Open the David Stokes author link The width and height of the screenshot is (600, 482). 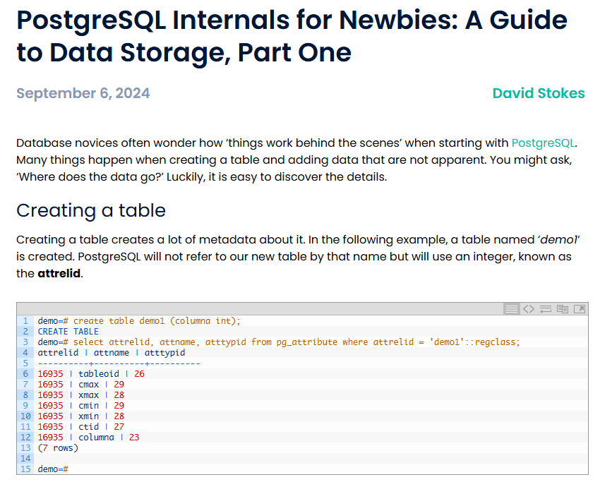[x=539, y=93]
